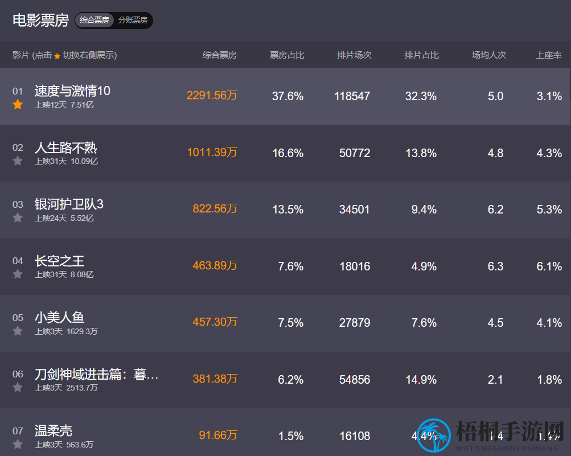Select the box office value 457.30万
Screen dimensions: 571x456
(215, 322)
